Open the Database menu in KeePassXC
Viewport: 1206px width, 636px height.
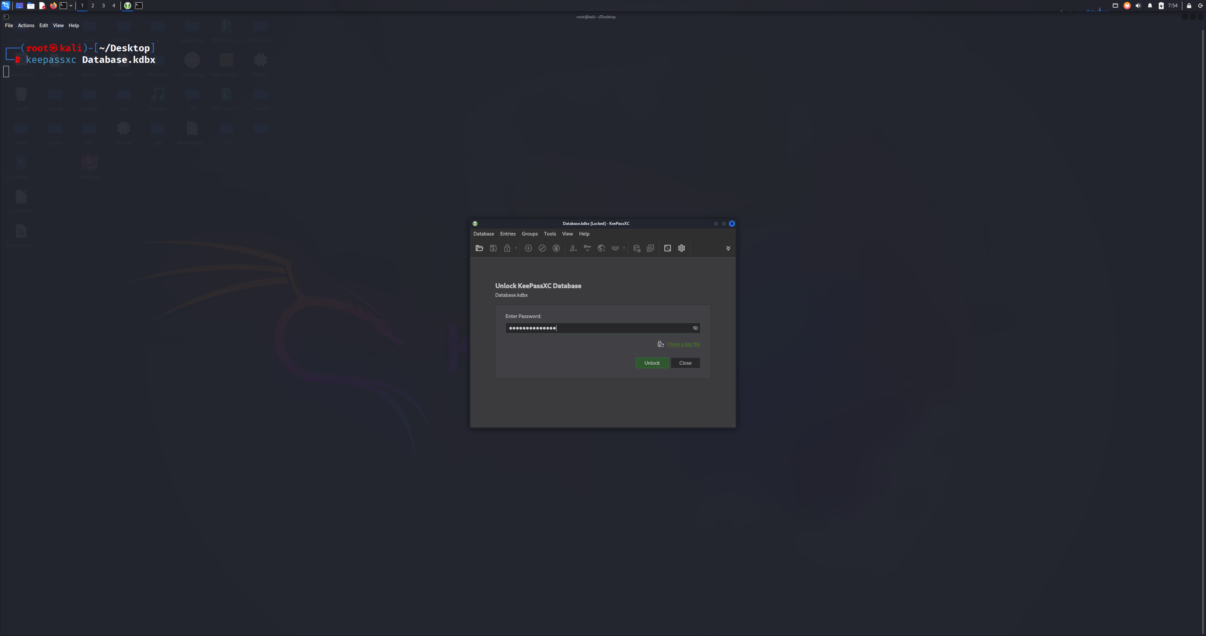[484, 234]
